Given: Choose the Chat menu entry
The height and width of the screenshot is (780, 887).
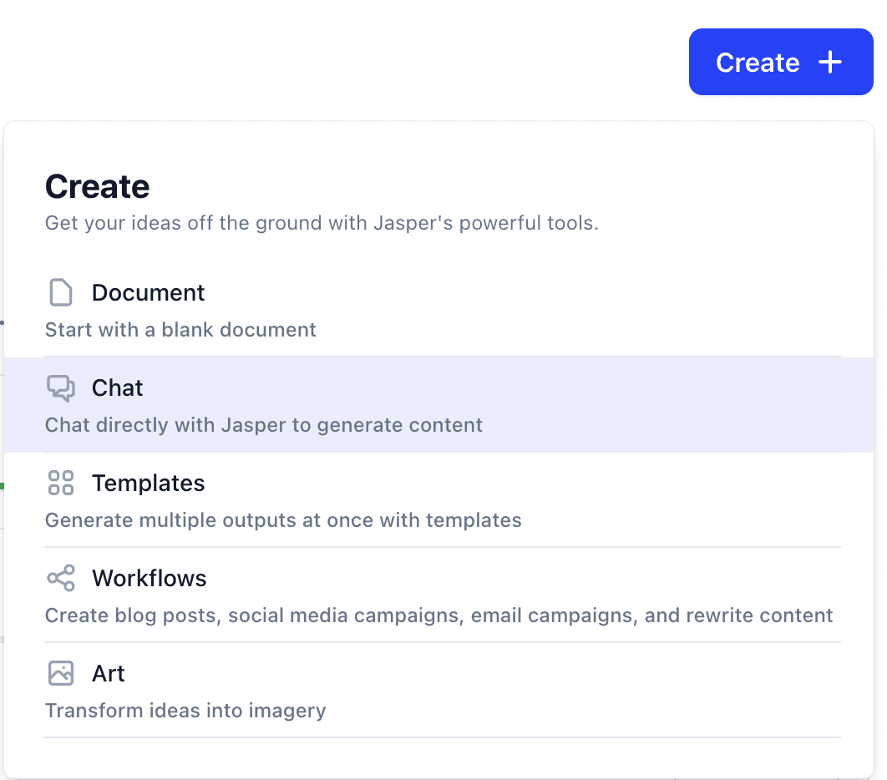Looking at the screenshot, I should (117, 388).
